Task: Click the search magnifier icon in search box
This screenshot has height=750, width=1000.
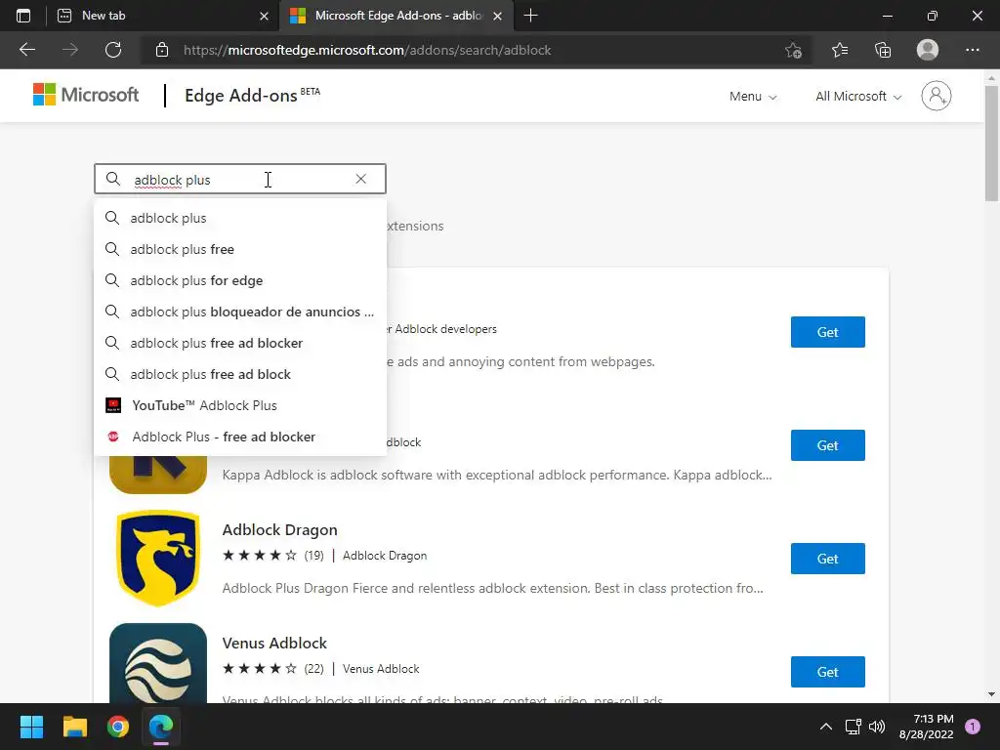Action: coord(113,180)
